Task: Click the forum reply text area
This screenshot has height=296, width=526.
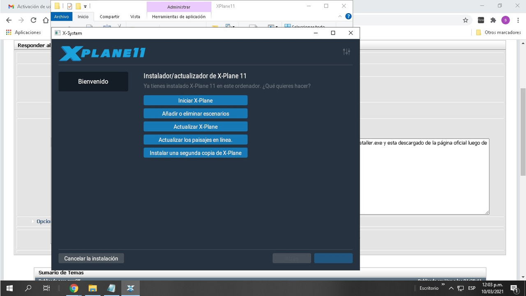Action: (x=424, y=176)
